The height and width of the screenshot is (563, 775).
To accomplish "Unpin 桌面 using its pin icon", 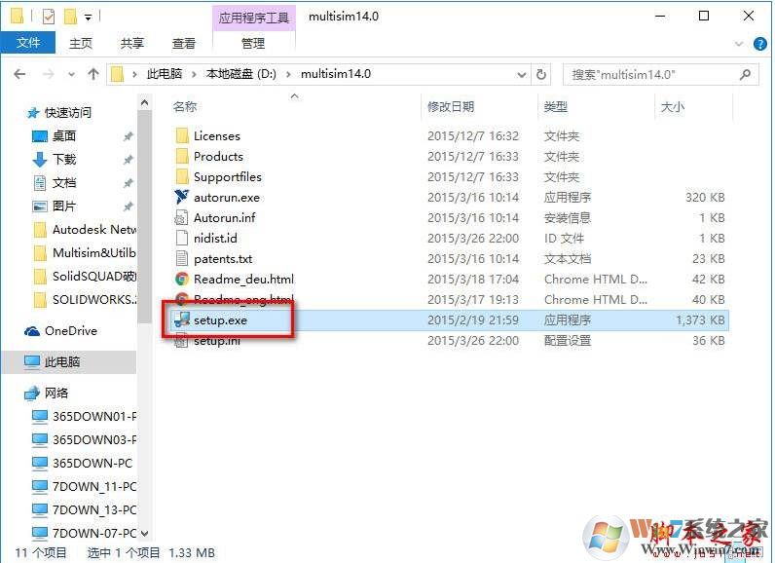I will point(128,136).
